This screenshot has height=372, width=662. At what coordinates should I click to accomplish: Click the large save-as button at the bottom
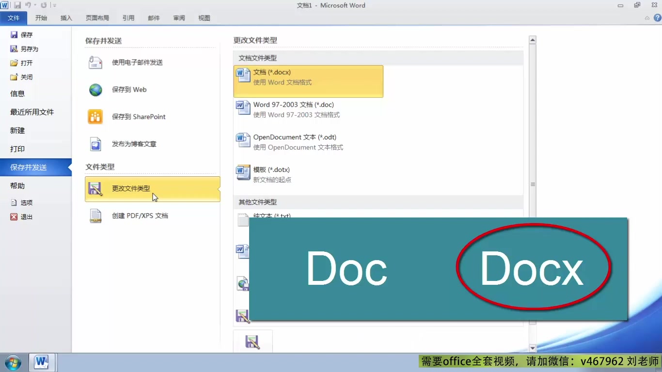coord(253,341)
